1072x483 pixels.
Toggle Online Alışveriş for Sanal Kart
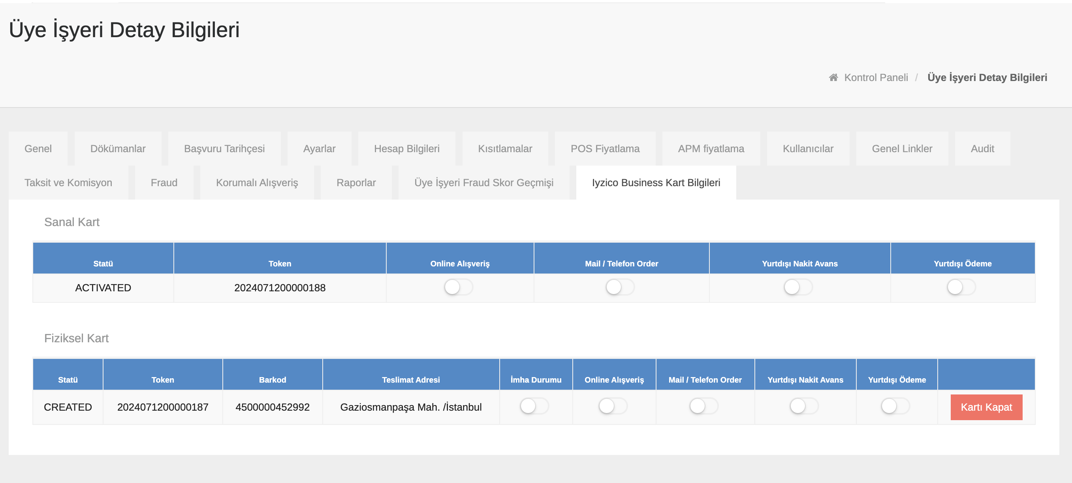click(458, 287)
